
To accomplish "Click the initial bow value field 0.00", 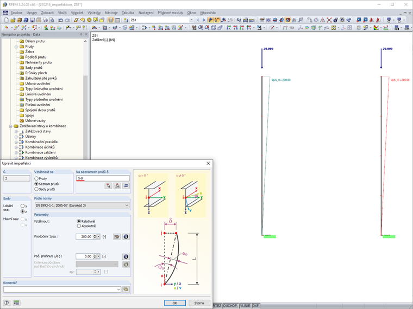I will click(x=84, y=256).
